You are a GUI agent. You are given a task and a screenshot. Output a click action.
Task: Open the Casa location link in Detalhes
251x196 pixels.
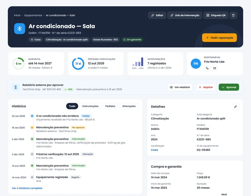point(154,150)
